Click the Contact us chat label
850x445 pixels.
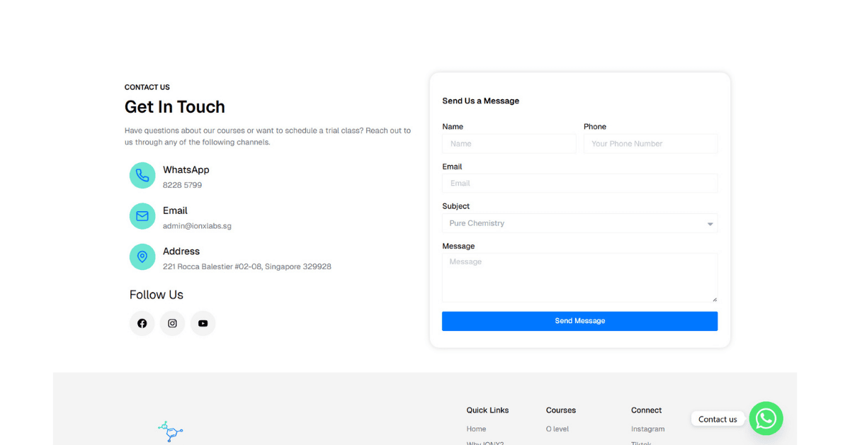(718, 419)
